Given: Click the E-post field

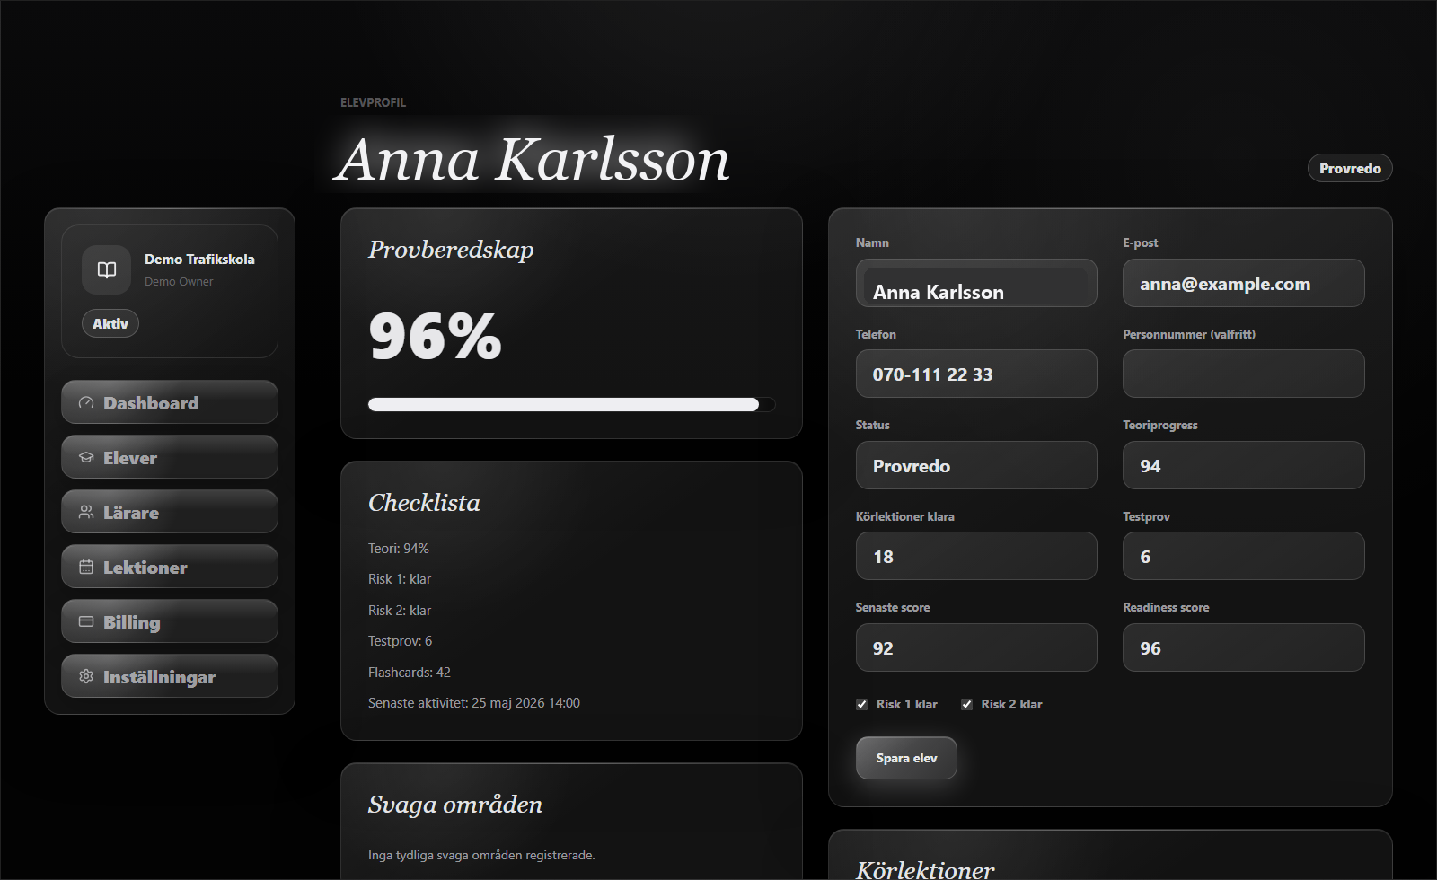Looking at the screenshot, I should [1243, 284].
